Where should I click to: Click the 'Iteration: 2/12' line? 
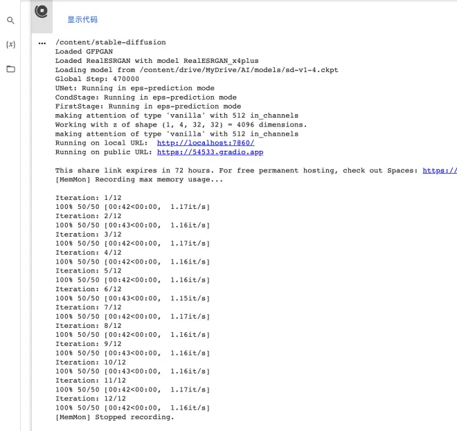click(89, 216)
